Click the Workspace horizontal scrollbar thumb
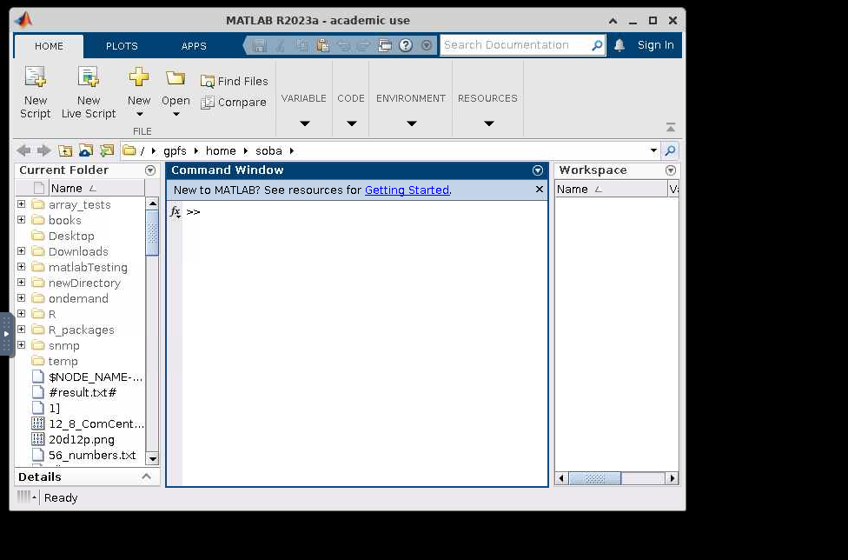848x560 pixels. click(x=595, y=478)
